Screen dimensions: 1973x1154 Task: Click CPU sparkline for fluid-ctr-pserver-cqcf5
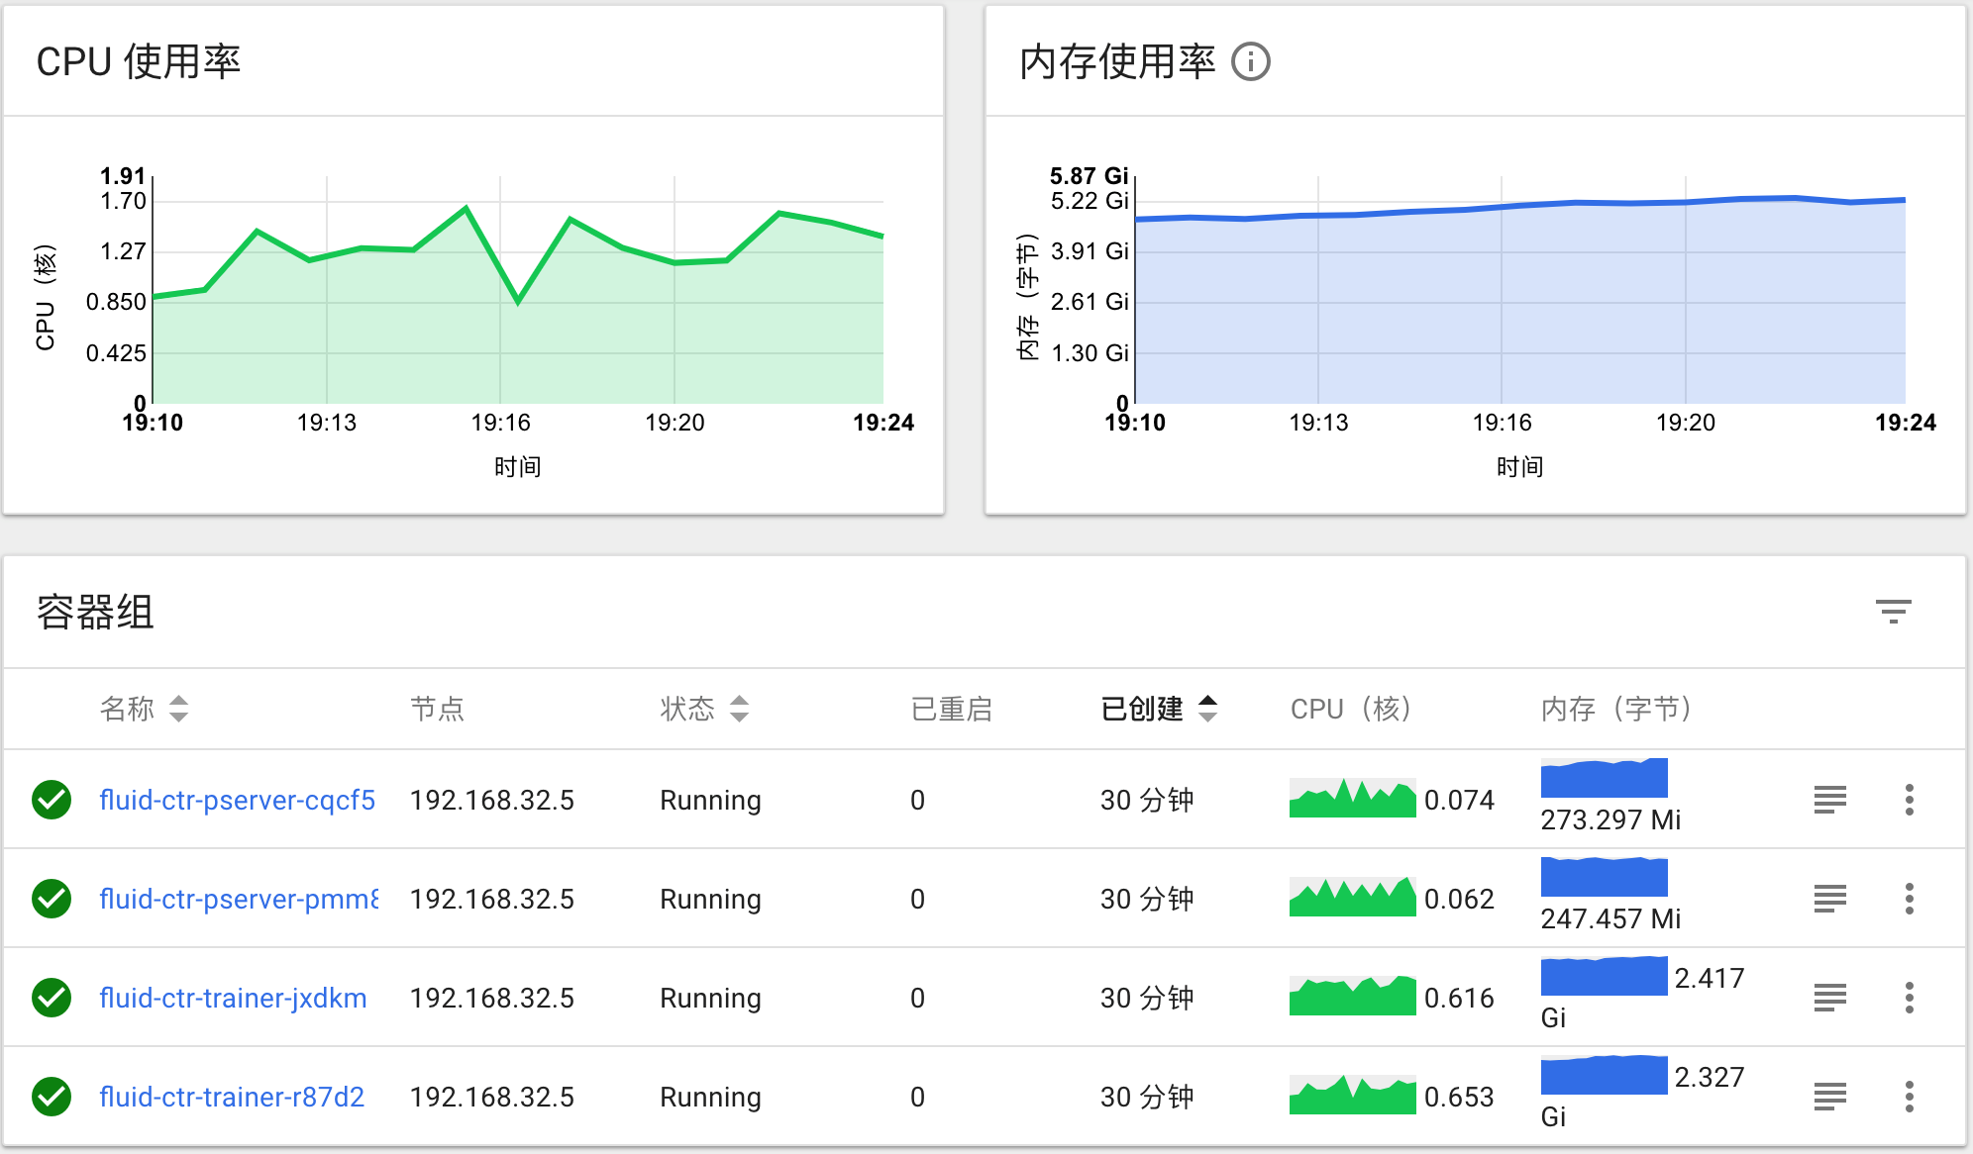click(1352, 798)
